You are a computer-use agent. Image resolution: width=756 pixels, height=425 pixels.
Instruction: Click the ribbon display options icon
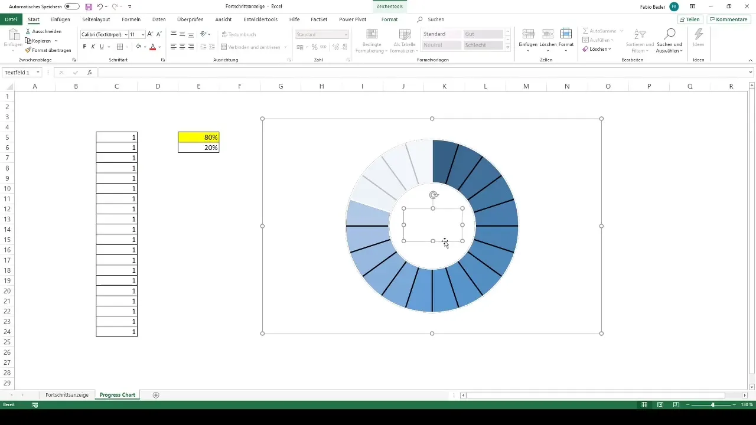point(692,6)
